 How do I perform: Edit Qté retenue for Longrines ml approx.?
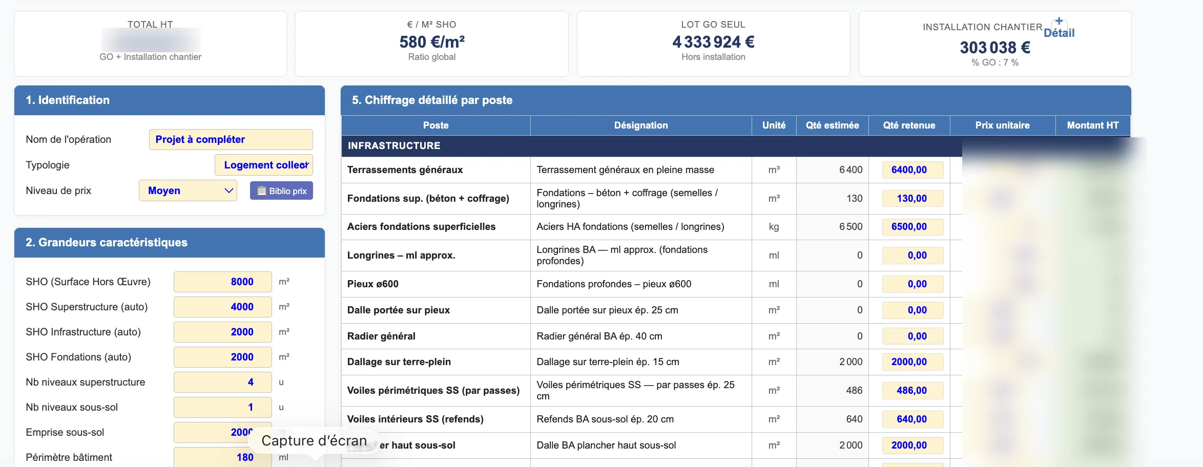[912, 256]
